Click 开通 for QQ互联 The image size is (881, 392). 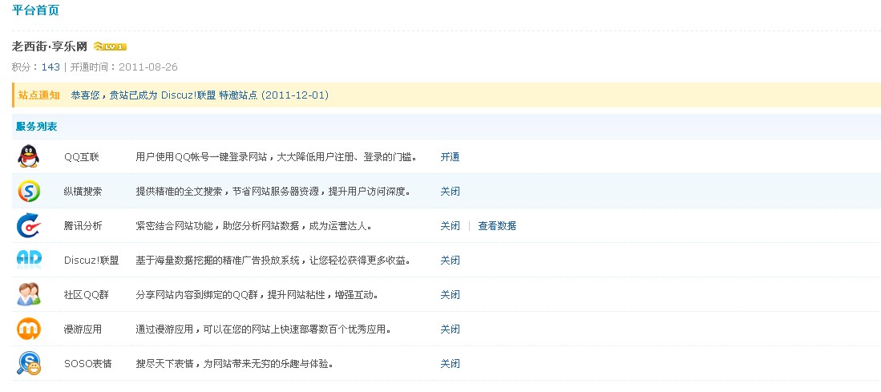[450, 156]
